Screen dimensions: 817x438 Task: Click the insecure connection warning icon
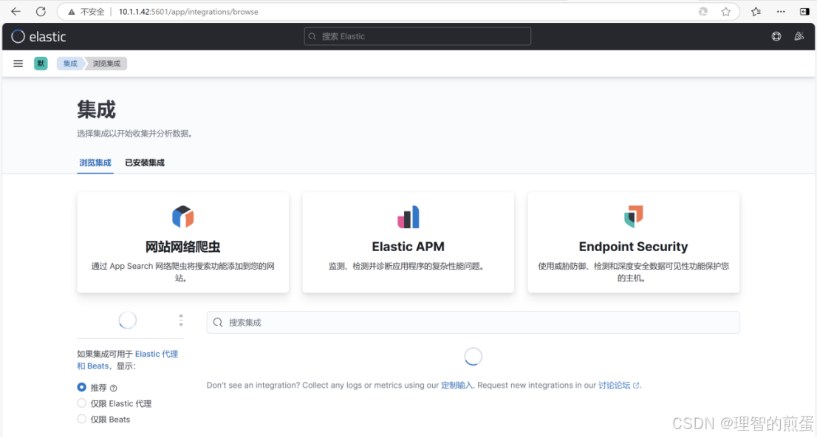[72, 12]
